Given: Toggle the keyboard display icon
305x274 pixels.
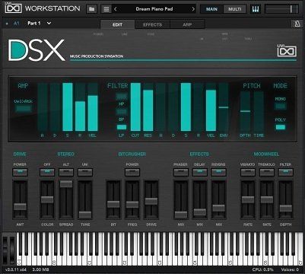Looking at the screenshot, I should click(x=256, y=9).
